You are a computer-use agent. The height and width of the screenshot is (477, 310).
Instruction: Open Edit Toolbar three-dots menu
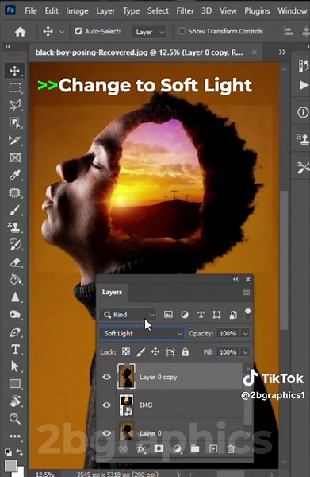(x=14, y=436)
